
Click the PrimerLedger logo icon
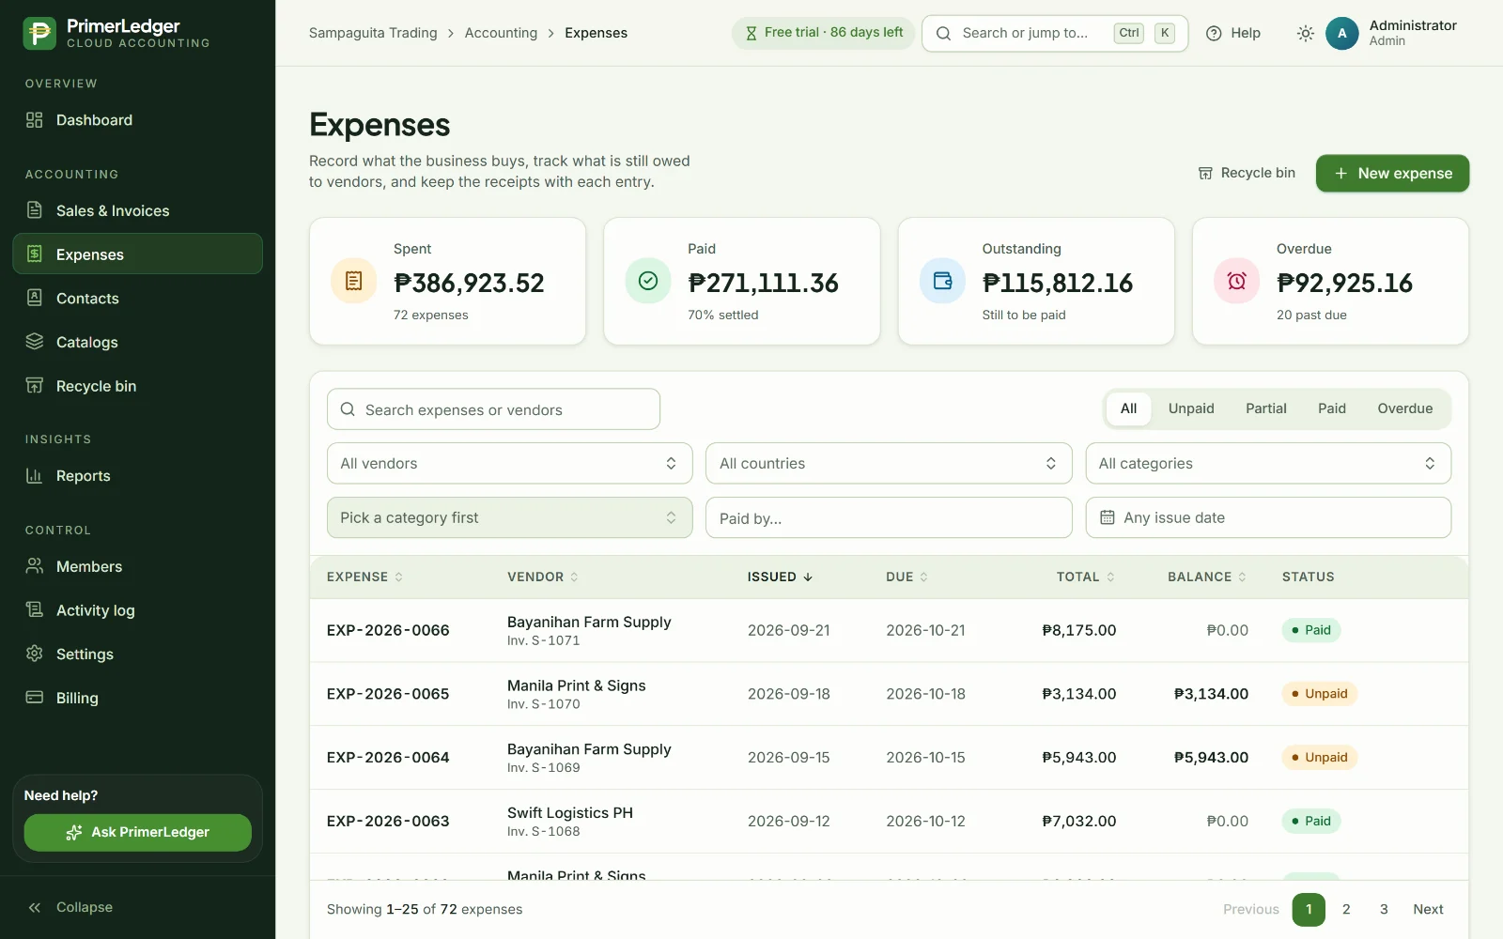tap(39, 33)
